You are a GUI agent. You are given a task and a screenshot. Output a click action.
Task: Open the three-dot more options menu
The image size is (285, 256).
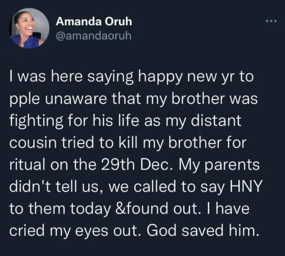pyautogui.click(x=270, y=22)
